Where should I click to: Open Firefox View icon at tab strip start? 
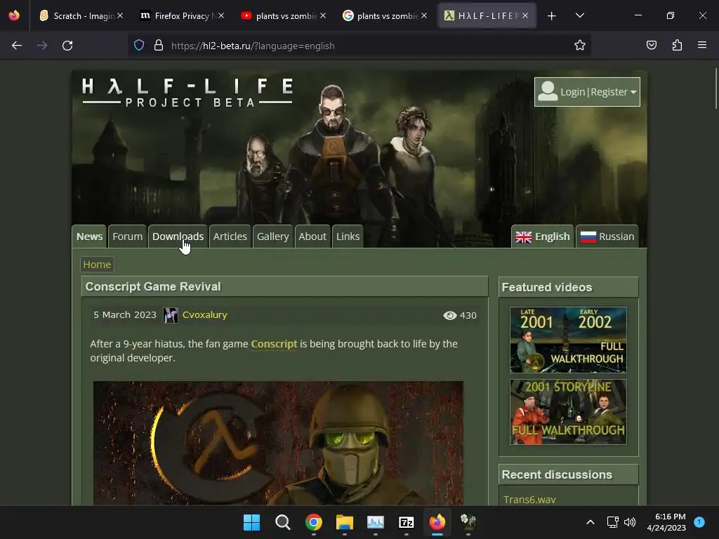pos(14,15)
